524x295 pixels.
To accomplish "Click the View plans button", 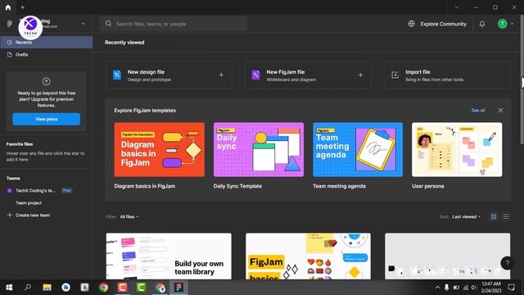I will point(47,119).
